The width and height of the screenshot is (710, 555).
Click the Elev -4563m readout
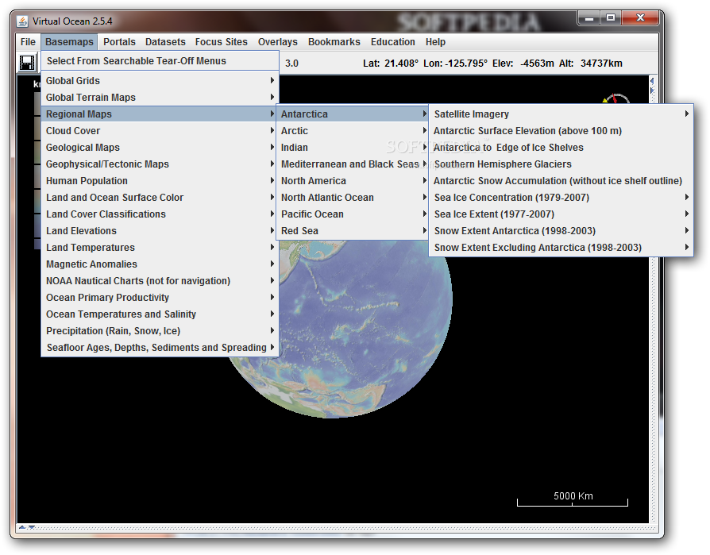pos(523,64)
